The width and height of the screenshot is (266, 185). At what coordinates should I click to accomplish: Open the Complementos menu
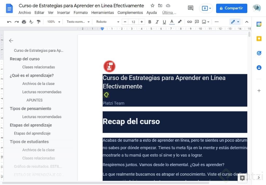pyautogui.click(x=130, y=13)
